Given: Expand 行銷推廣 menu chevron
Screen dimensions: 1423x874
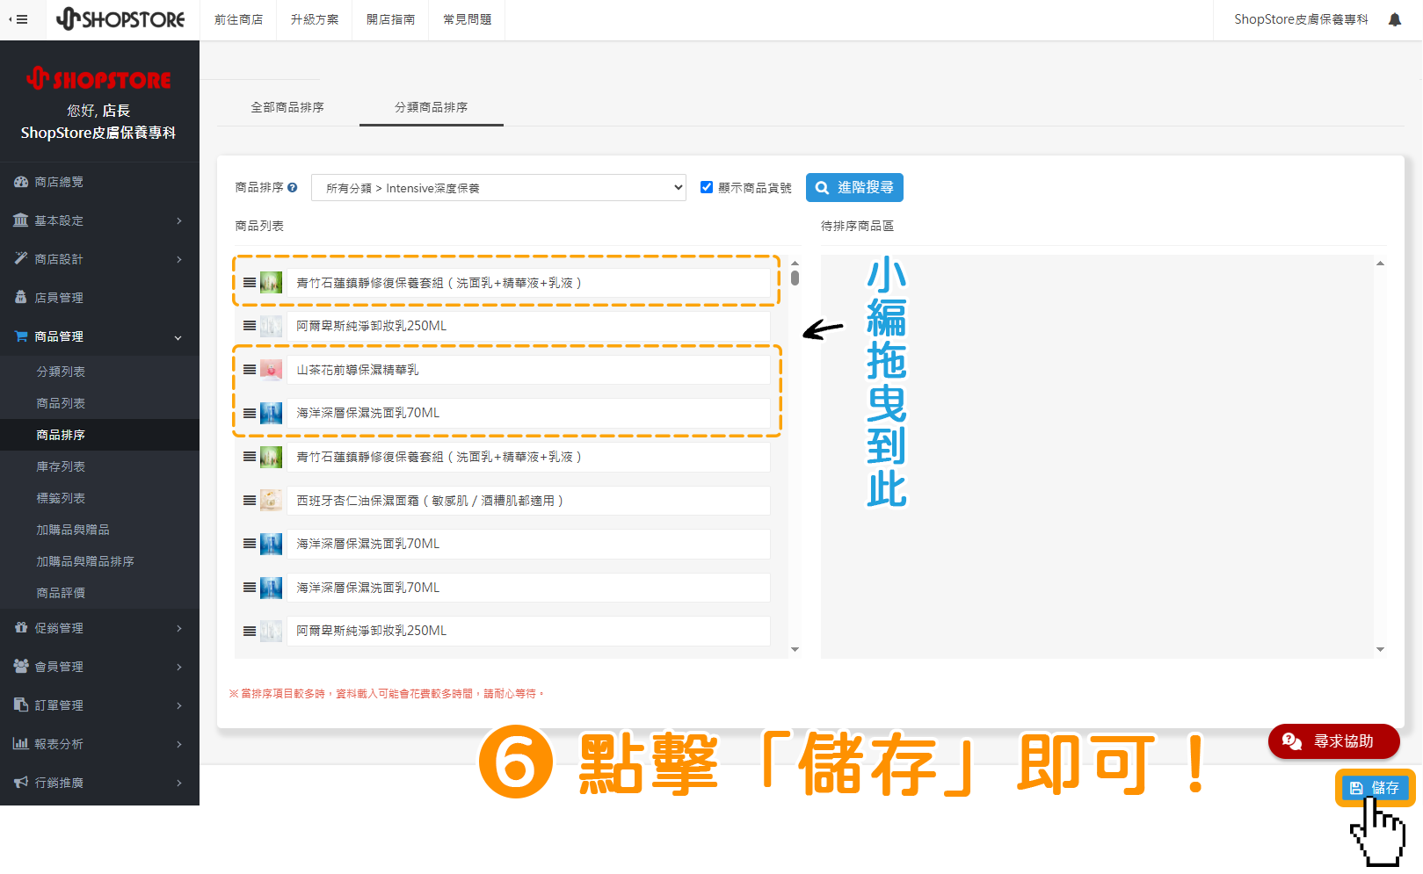Looking at the screenshot, I should point(178,783).
